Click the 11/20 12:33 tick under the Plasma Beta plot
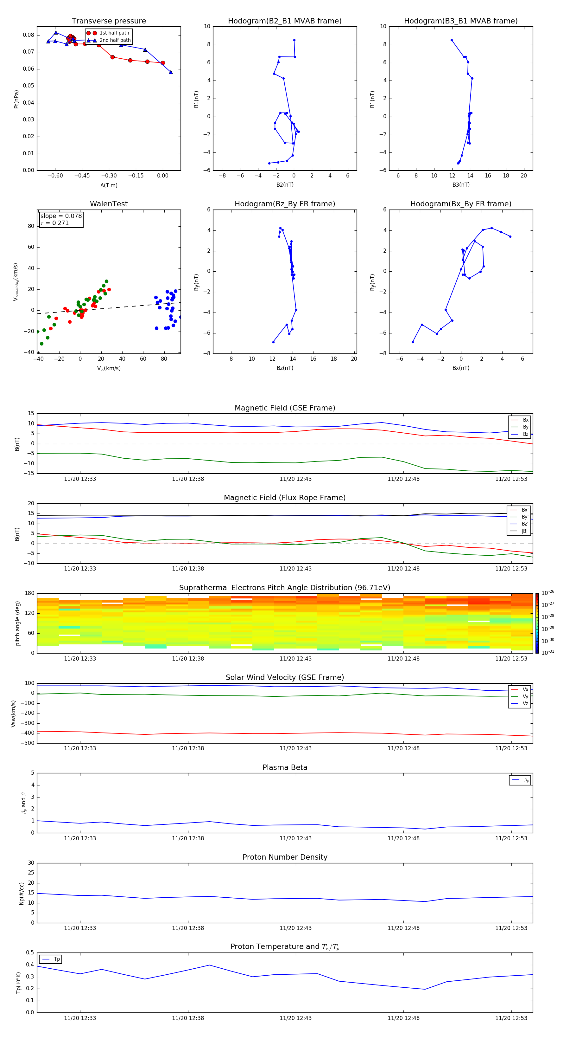The width and height of the screenshot is (570, 1046). [80, 838]
